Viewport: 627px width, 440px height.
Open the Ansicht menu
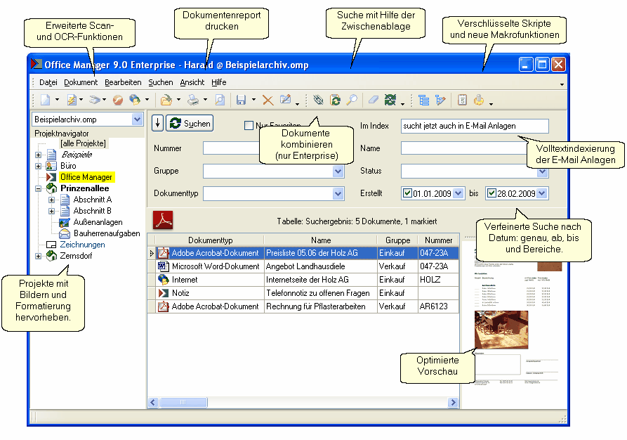click(x=192, y=82)
